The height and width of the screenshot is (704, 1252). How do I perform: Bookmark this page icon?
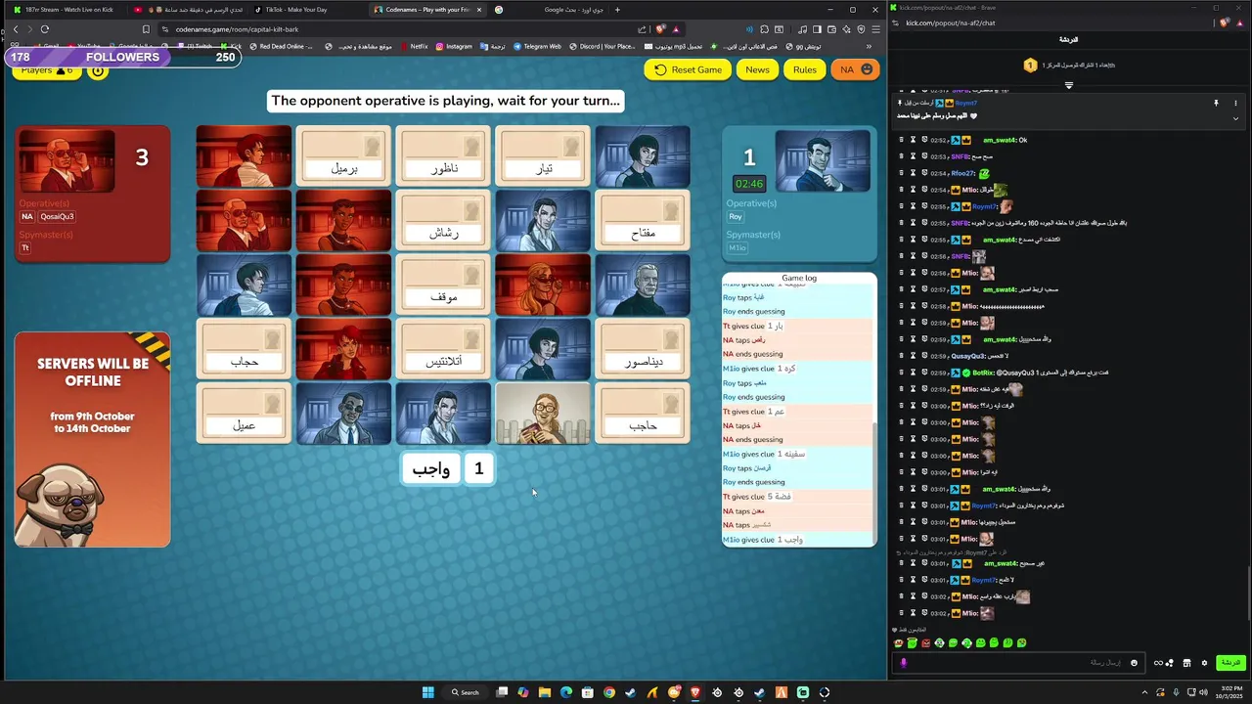pos(146,29)
